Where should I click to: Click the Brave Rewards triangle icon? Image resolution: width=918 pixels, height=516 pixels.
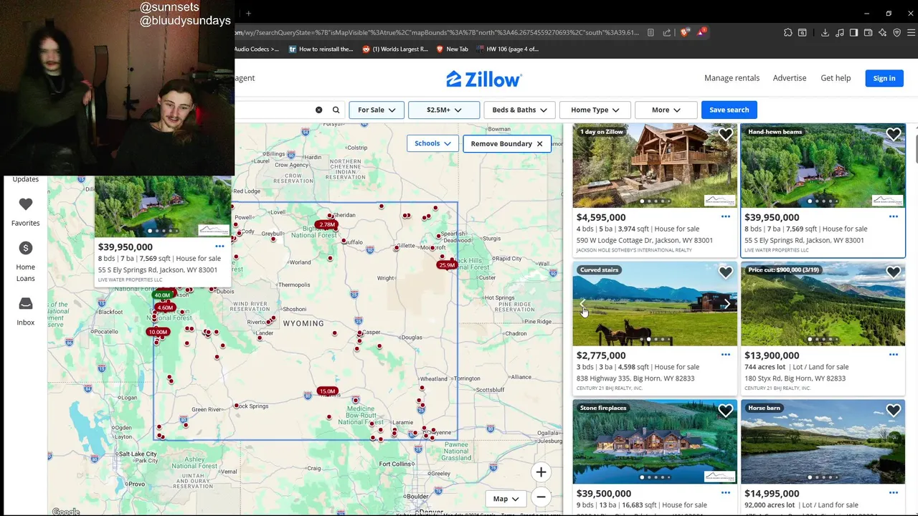point(702,32)
